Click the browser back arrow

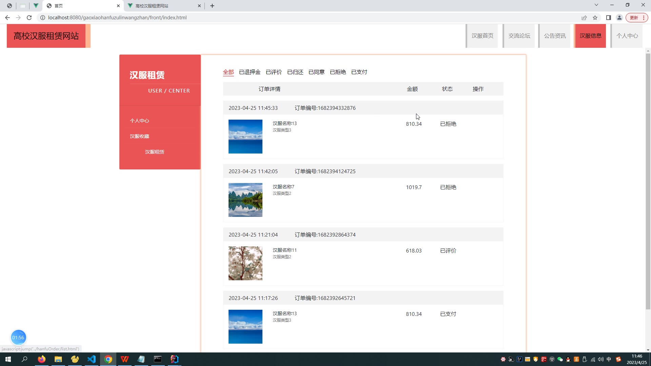click(7, 18)
